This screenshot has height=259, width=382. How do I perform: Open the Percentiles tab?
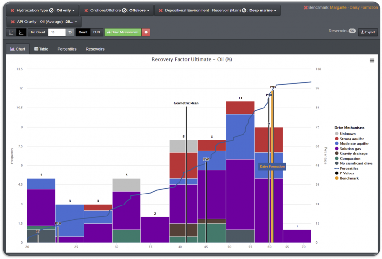[67, 49]
